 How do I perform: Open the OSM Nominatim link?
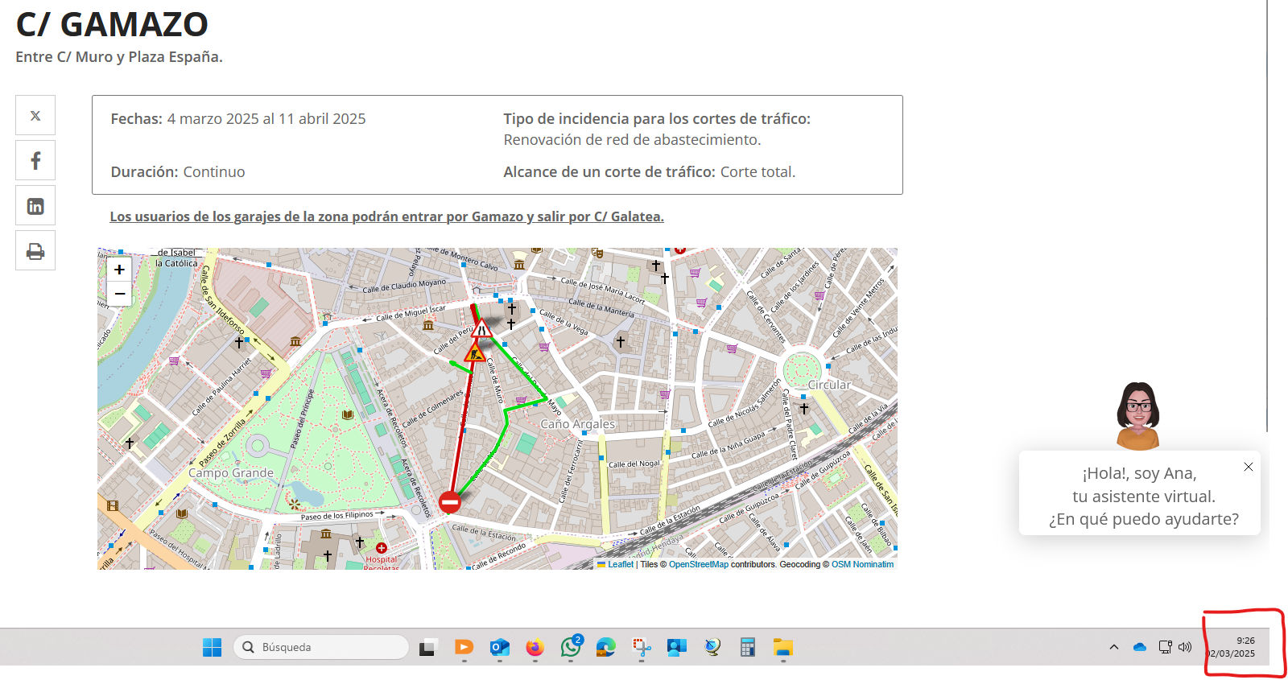[x=862, y=564]
